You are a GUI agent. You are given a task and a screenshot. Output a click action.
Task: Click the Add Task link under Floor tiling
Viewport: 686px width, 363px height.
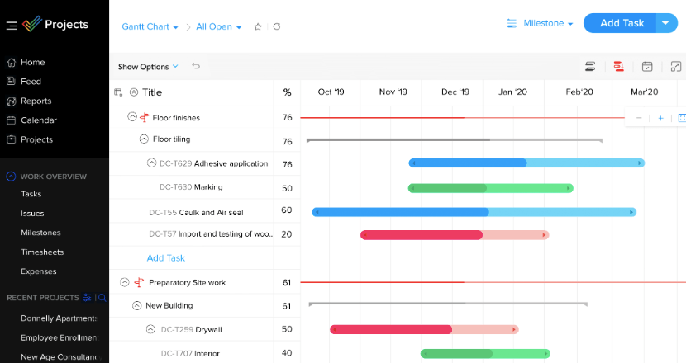pyautogui.click(x=165, y=257)
